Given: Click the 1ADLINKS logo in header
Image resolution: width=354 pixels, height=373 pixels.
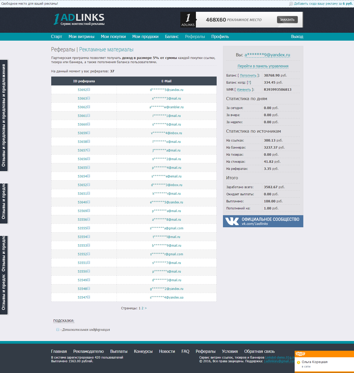Looking at the screenshot, I should tap(79, 19).
